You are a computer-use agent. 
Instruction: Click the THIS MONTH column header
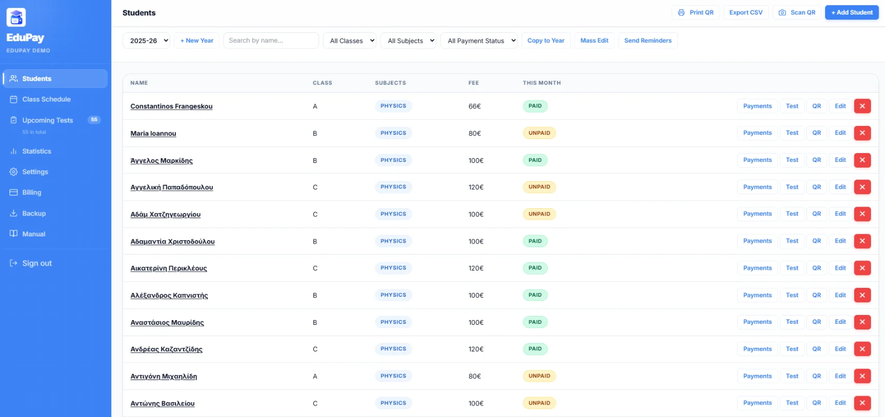click(x=542, y=83)
